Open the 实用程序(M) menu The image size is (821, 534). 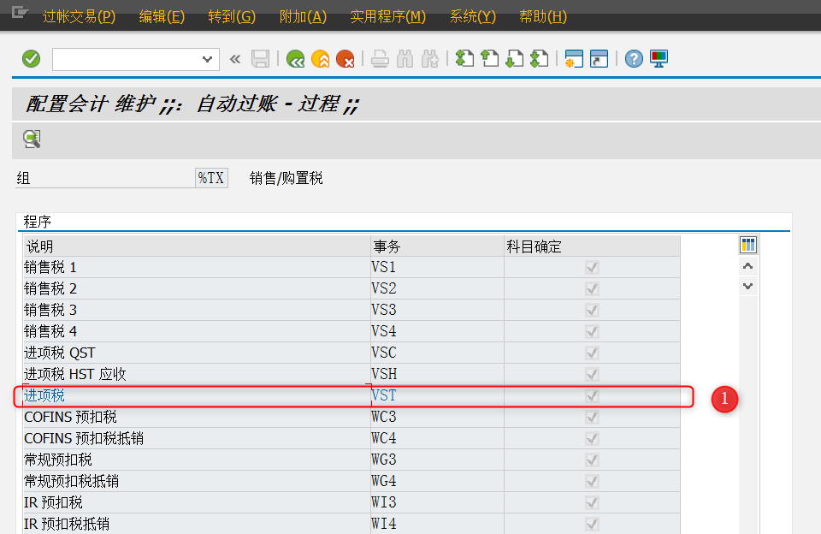coord(388,17)
